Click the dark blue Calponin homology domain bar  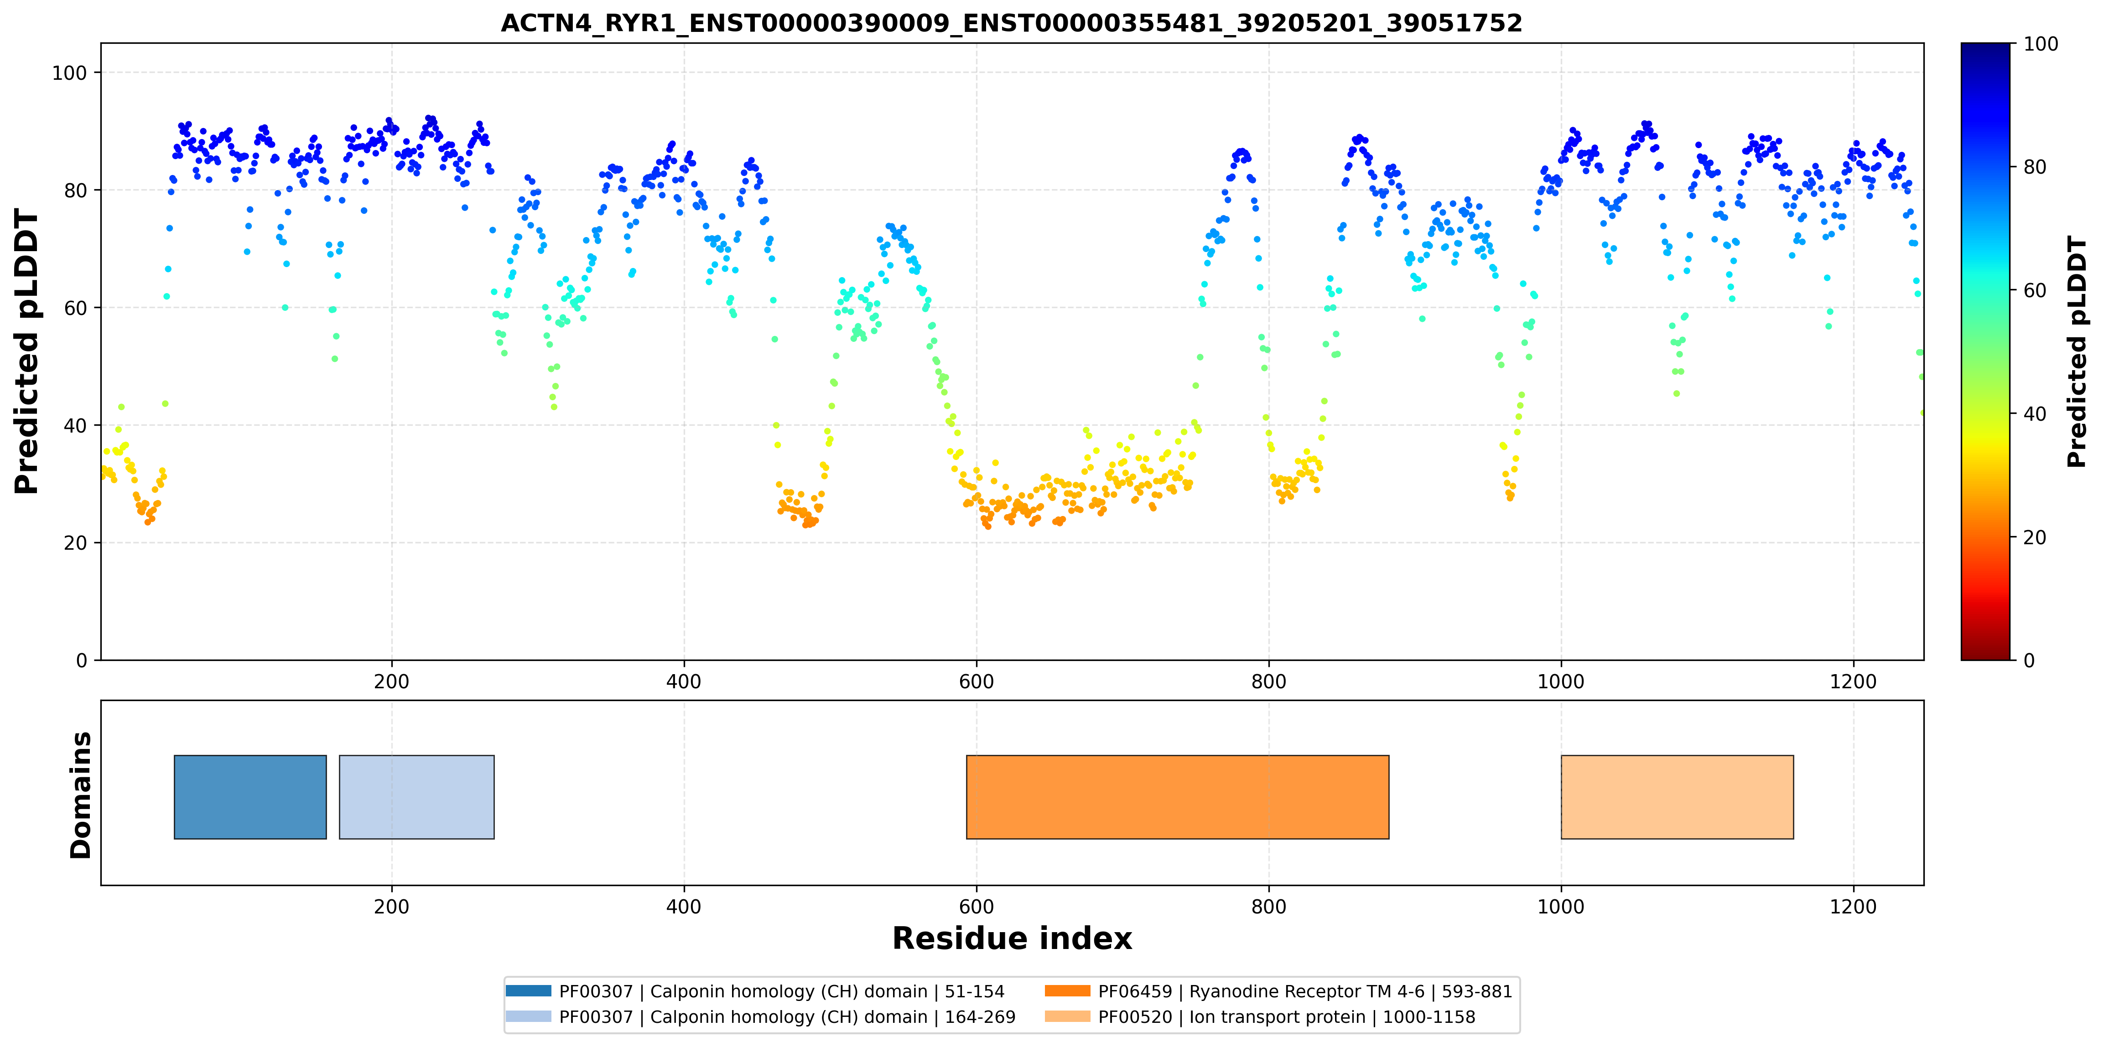point(250,796)
